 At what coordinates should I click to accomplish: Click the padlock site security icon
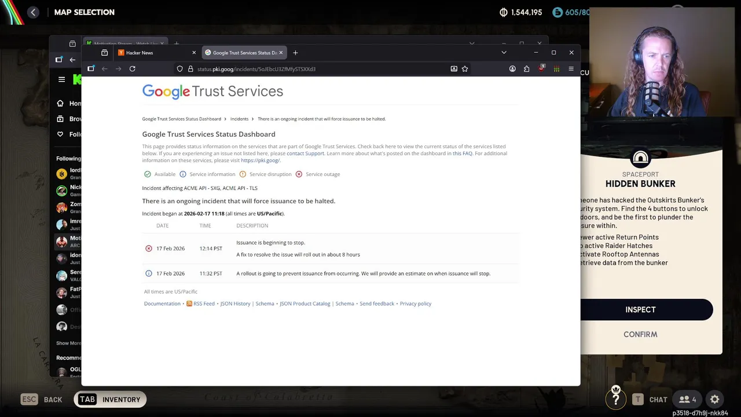tap(190, 69)
